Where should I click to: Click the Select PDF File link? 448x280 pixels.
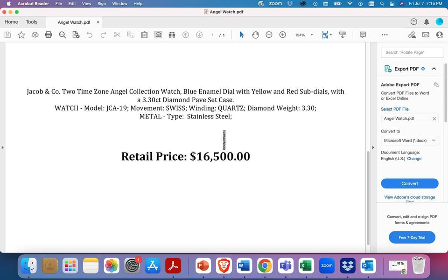[395, 109]
